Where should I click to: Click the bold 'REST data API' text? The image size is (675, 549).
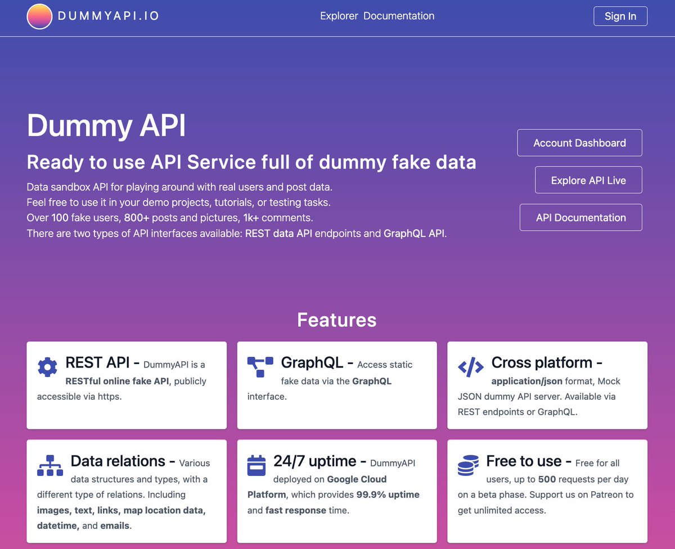coord(278,233)
